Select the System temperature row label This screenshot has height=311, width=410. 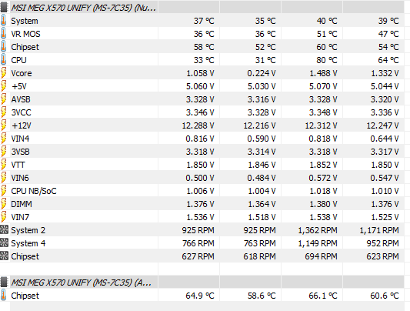point(25,21)
